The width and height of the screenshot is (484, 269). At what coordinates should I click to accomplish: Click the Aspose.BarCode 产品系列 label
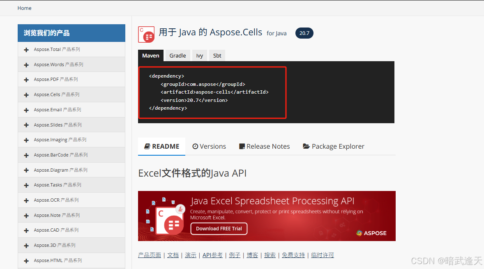(x=61, y=155)
